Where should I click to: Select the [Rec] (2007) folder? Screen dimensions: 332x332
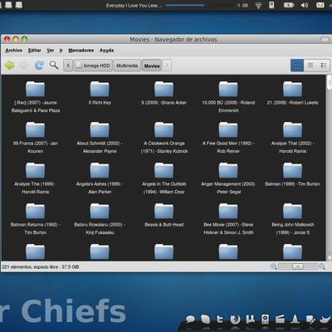[36, 97]
